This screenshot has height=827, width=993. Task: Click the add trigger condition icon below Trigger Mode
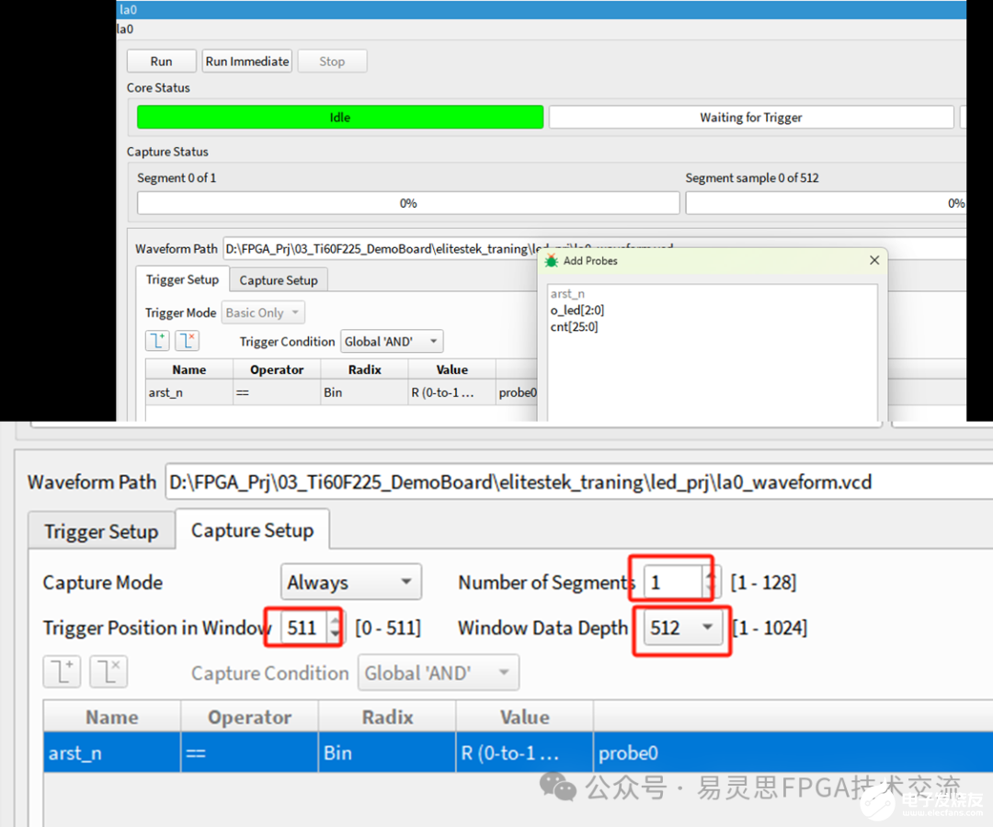click(x=156, y=341)
